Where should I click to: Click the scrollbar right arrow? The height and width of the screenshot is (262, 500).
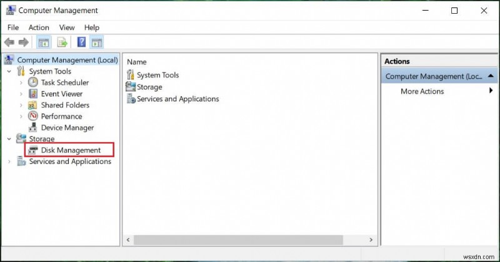pos(371,240)
